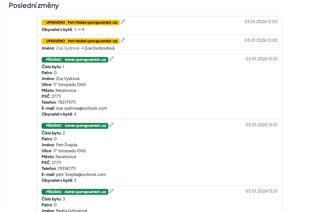The image size is (316, 212).
Task: Click the edit pencil for the added Petr Švejda record
Action: click(x=111, y=125)
